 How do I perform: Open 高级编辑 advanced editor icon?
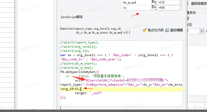tap(167, 30)
